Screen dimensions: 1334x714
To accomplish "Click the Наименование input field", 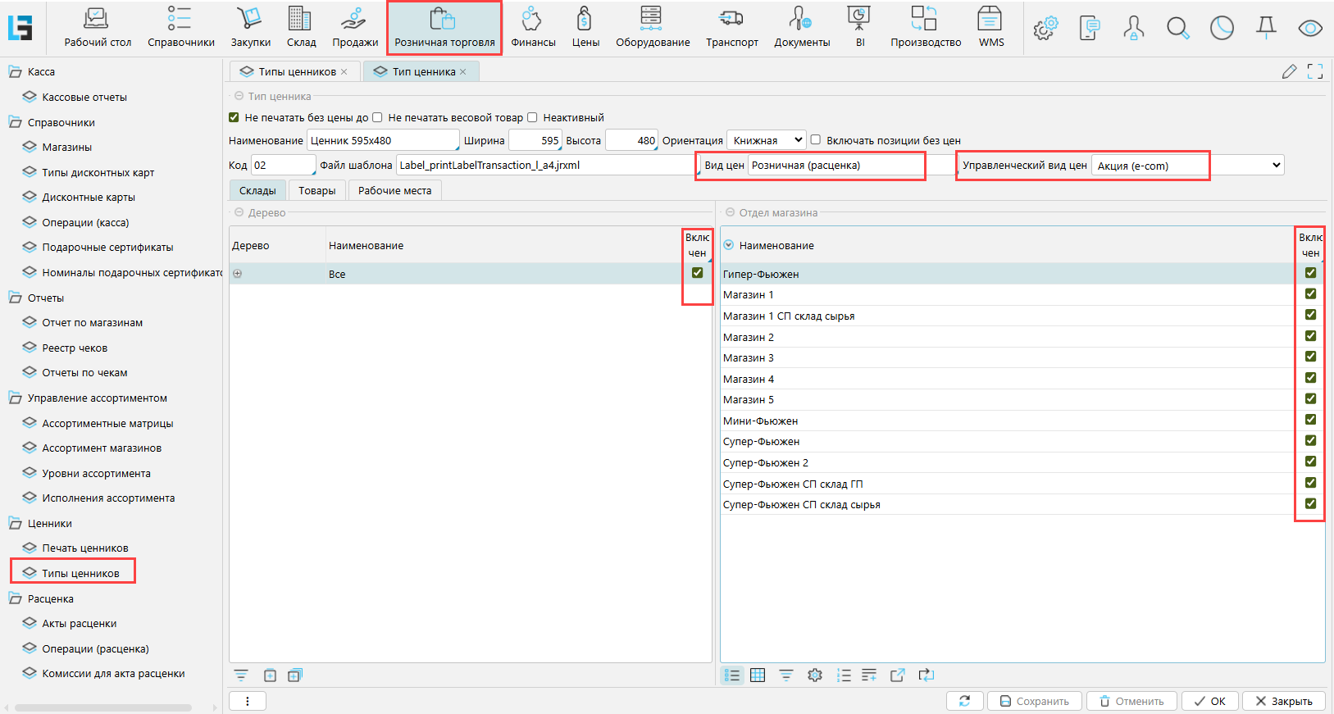I will pos(382,140).
